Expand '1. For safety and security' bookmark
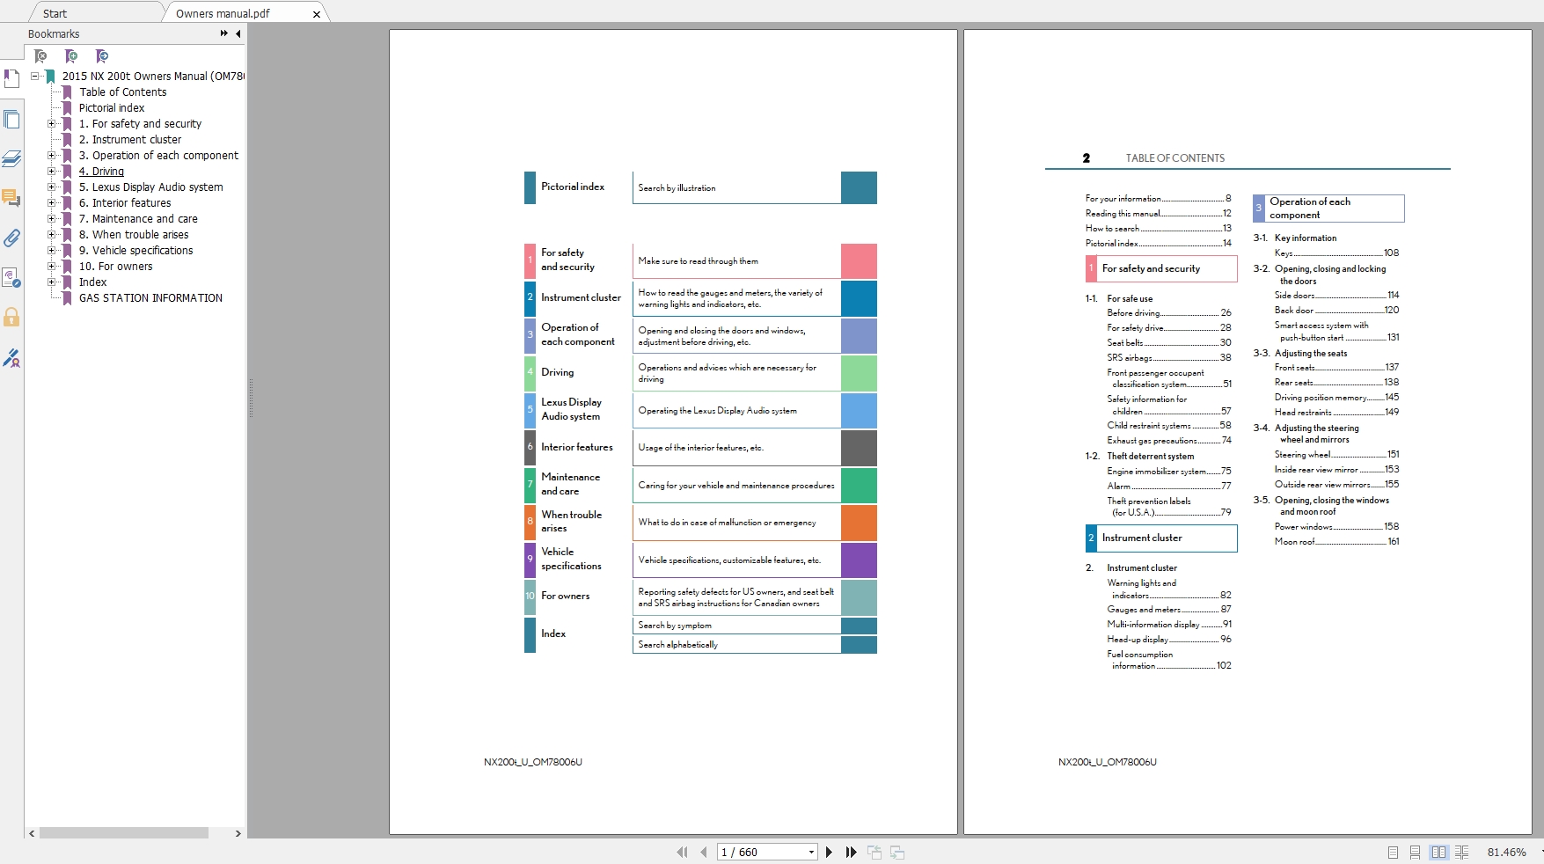This screenshot has height=864, width=1544. click(51, 124)
